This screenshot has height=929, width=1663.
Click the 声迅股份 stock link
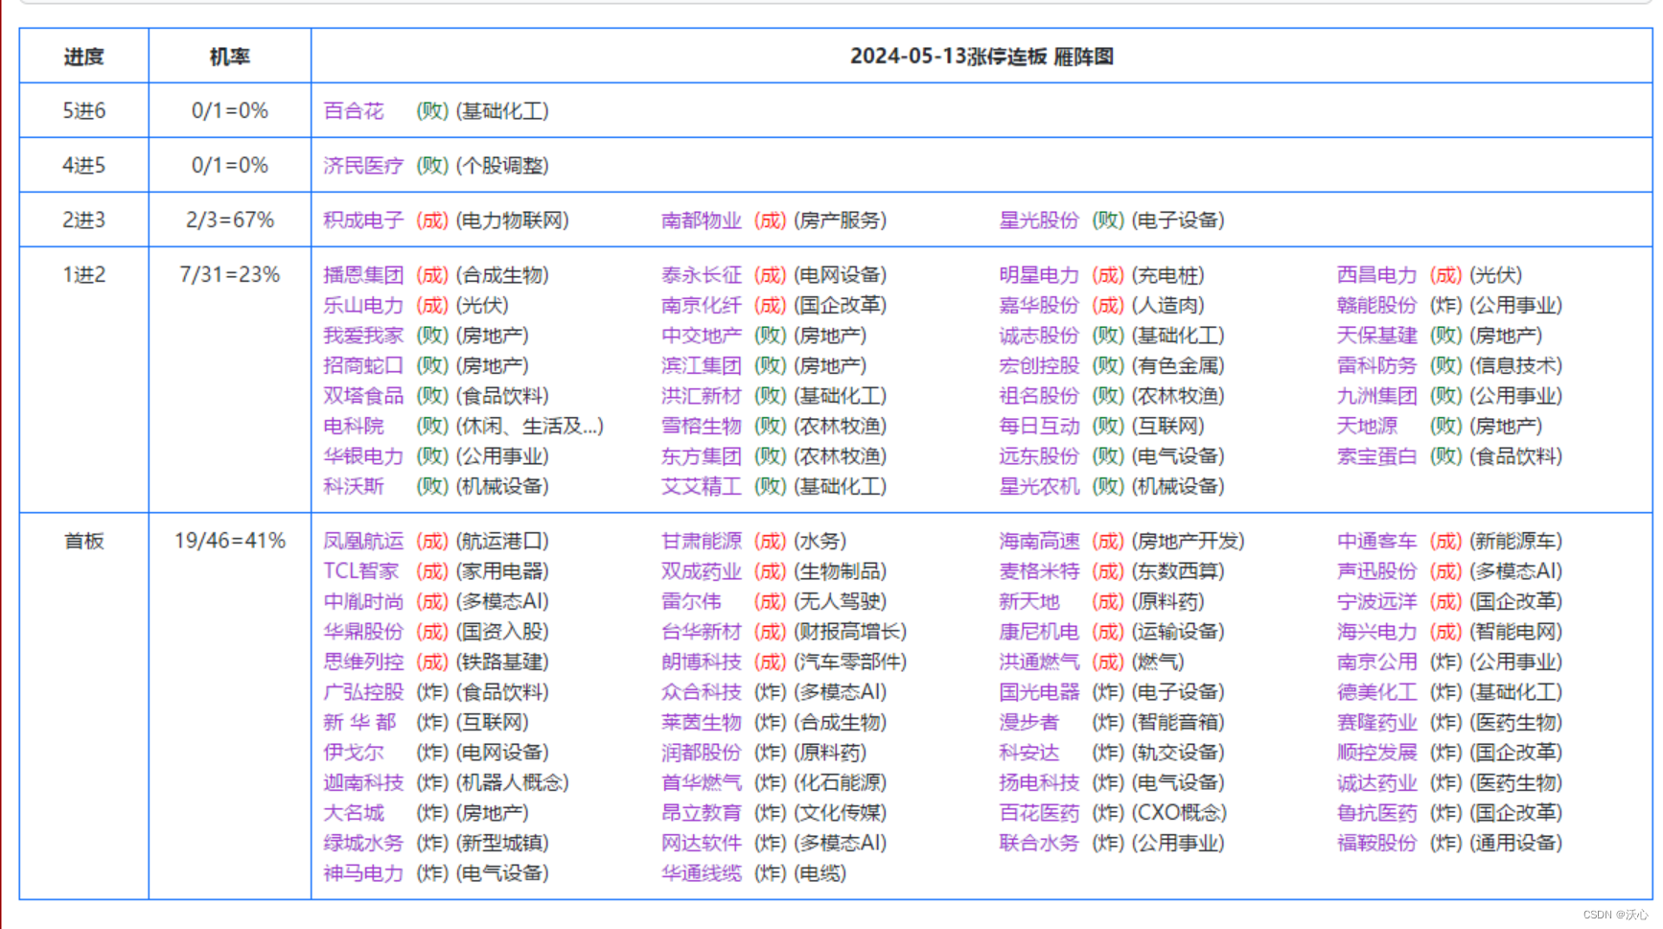[1377, 571]
